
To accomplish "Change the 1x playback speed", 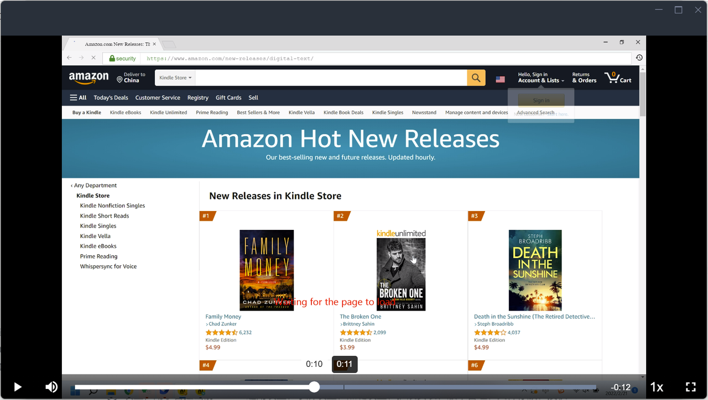I will coord(657,387).
